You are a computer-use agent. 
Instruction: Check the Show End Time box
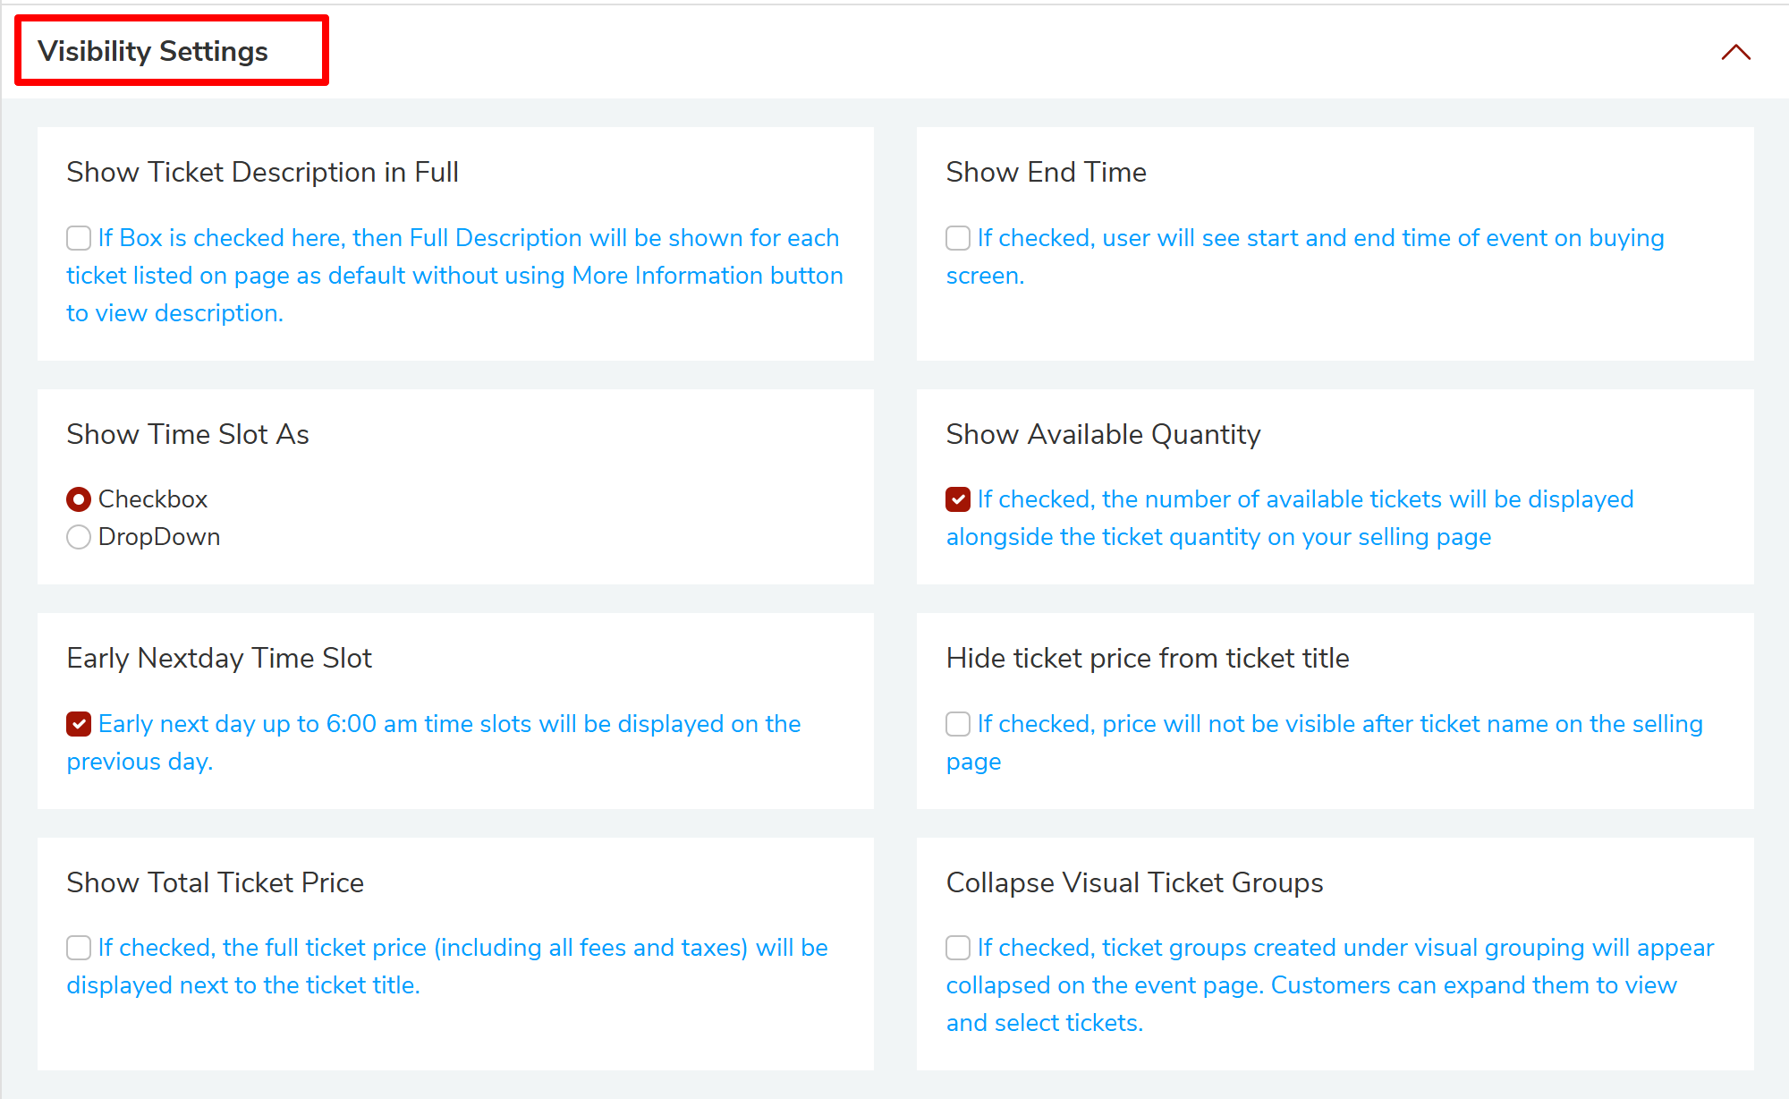click(958, 238)
